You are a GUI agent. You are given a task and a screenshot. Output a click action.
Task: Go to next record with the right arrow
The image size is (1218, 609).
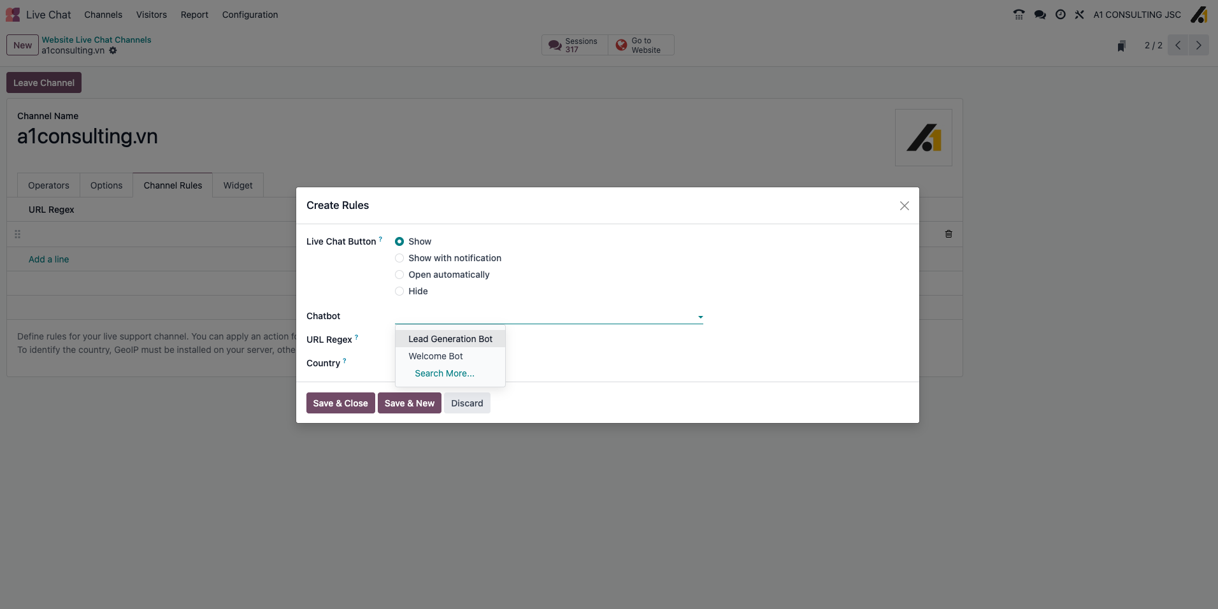point(1200,45)
